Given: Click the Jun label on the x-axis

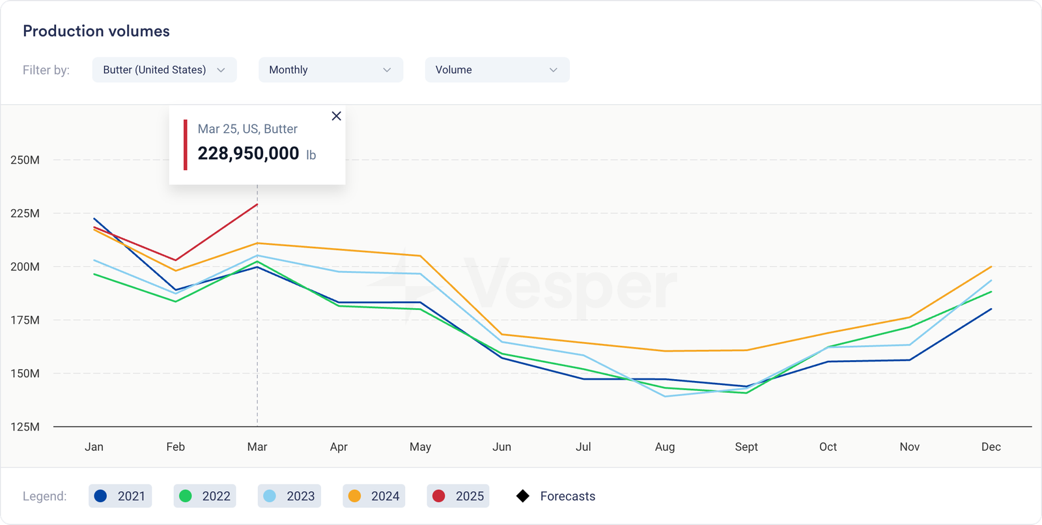Looking at the screenshot, I should (501, 447).
